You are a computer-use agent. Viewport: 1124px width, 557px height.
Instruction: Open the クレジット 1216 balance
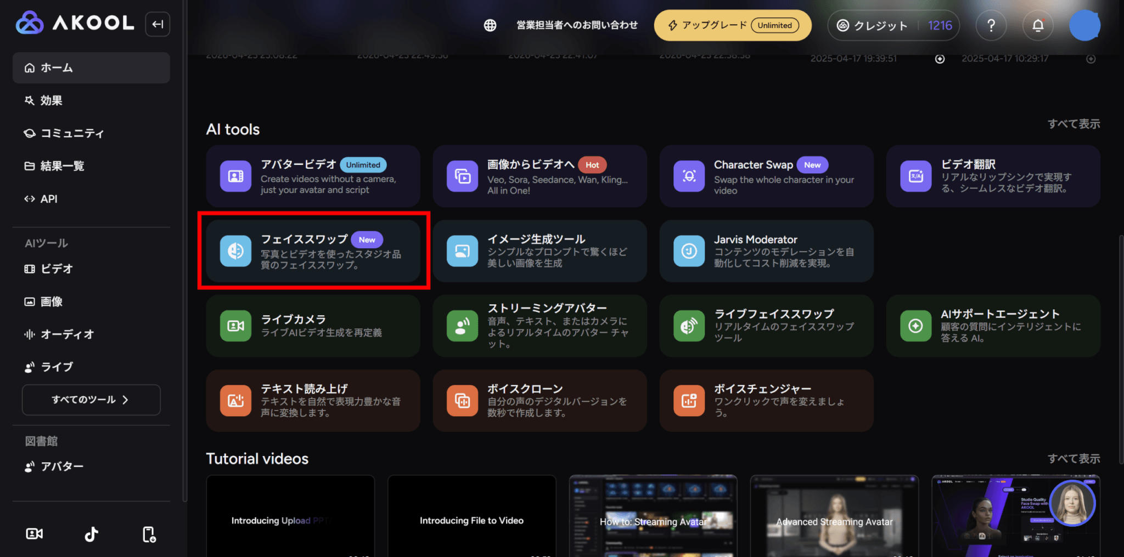point(893,25)
